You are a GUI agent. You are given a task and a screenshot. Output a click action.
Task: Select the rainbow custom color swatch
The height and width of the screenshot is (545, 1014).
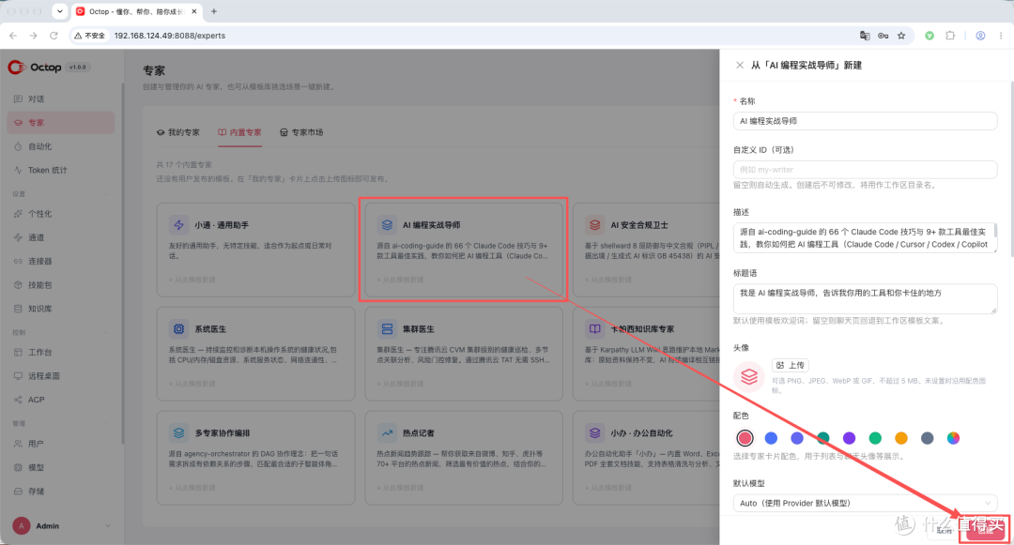point(953,438)
